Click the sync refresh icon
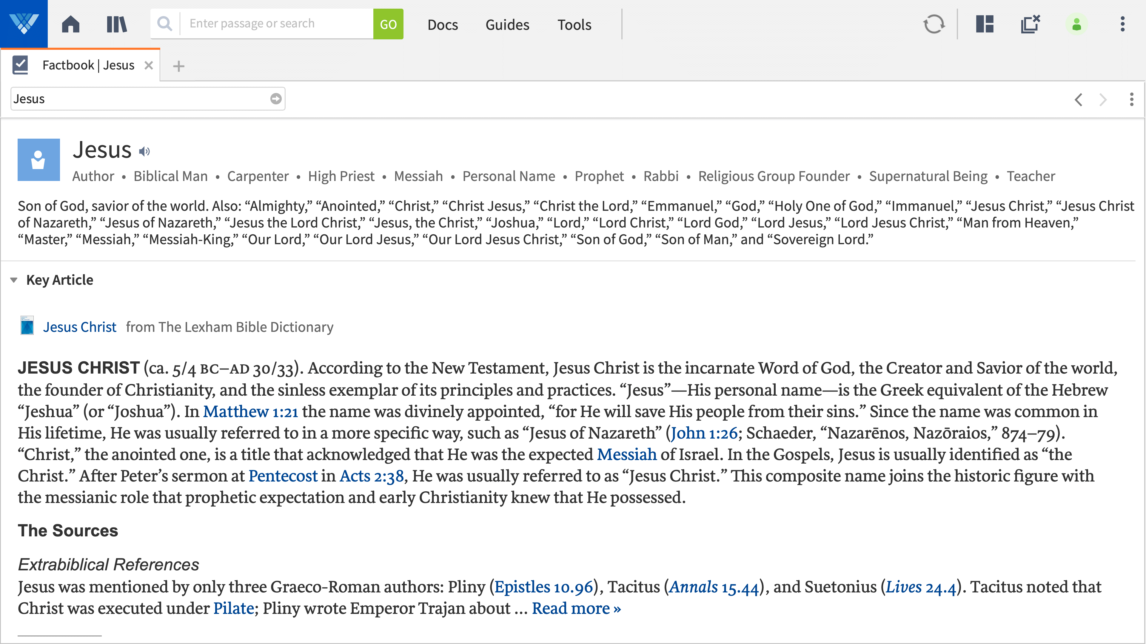Viewport: 1146px width, 644px height. 934,24
